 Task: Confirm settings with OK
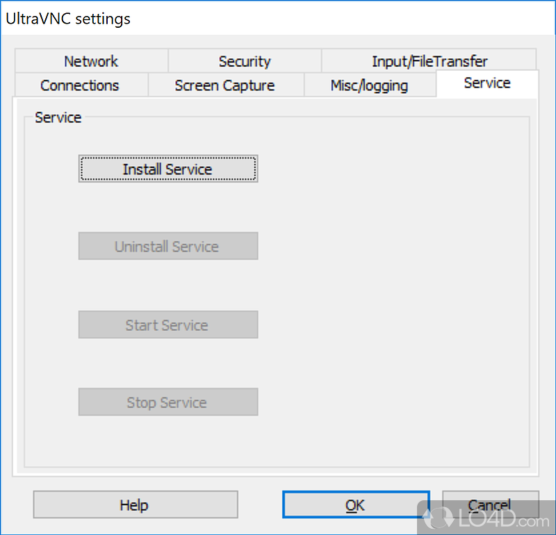click(x=356, y=504)
